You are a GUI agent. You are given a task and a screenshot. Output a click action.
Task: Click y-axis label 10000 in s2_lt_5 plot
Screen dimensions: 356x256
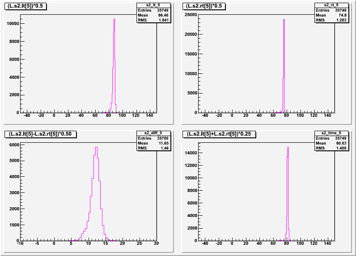13,24
